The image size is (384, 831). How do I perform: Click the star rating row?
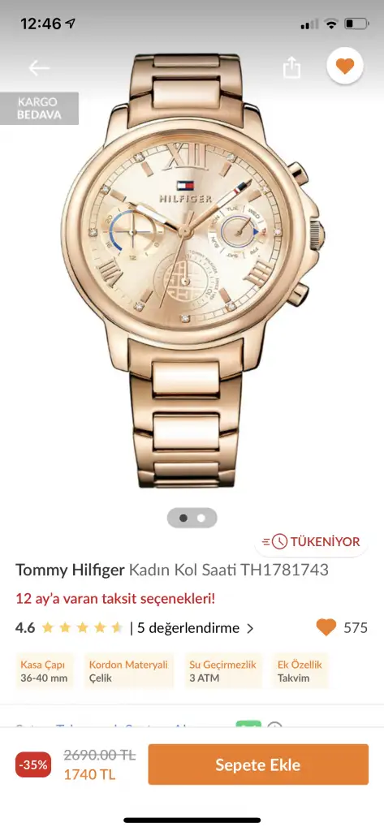(82, 628)
